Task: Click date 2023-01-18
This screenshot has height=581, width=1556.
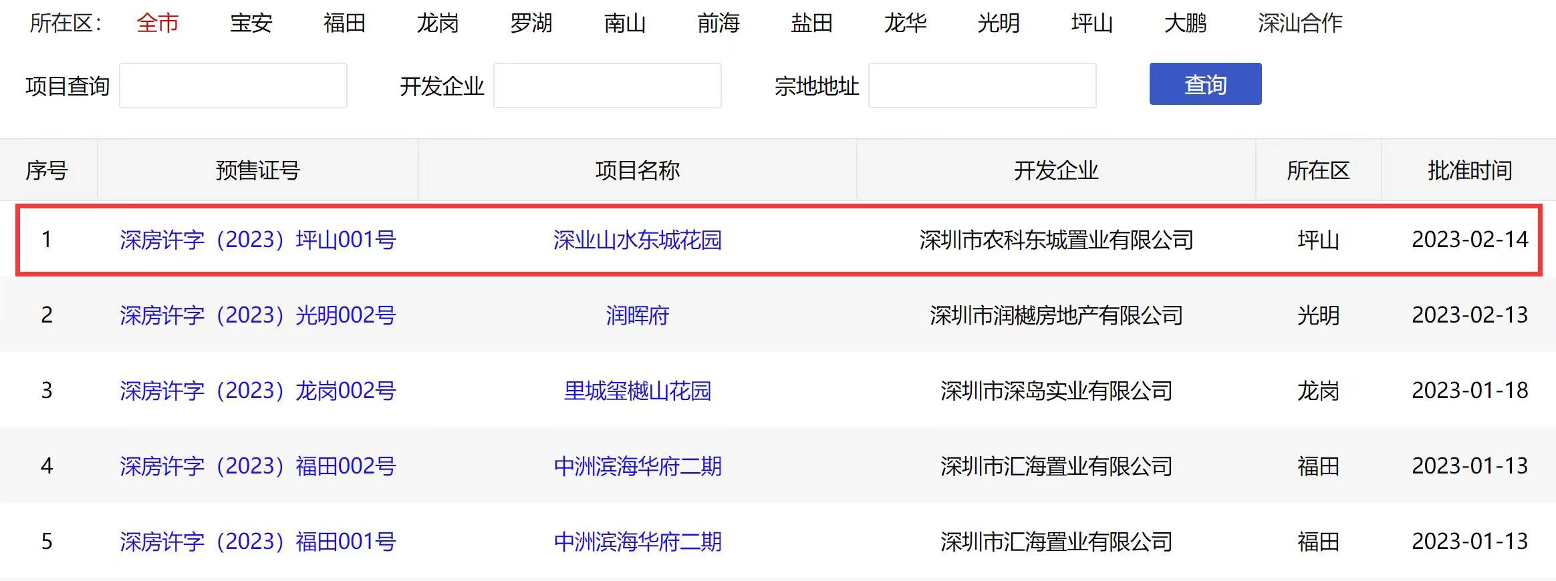Action: pyautogui.click(x=1470, y=391)
